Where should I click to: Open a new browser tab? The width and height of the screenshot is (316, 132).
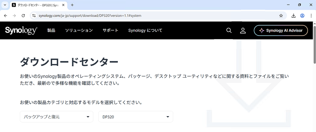pos(72,5)
